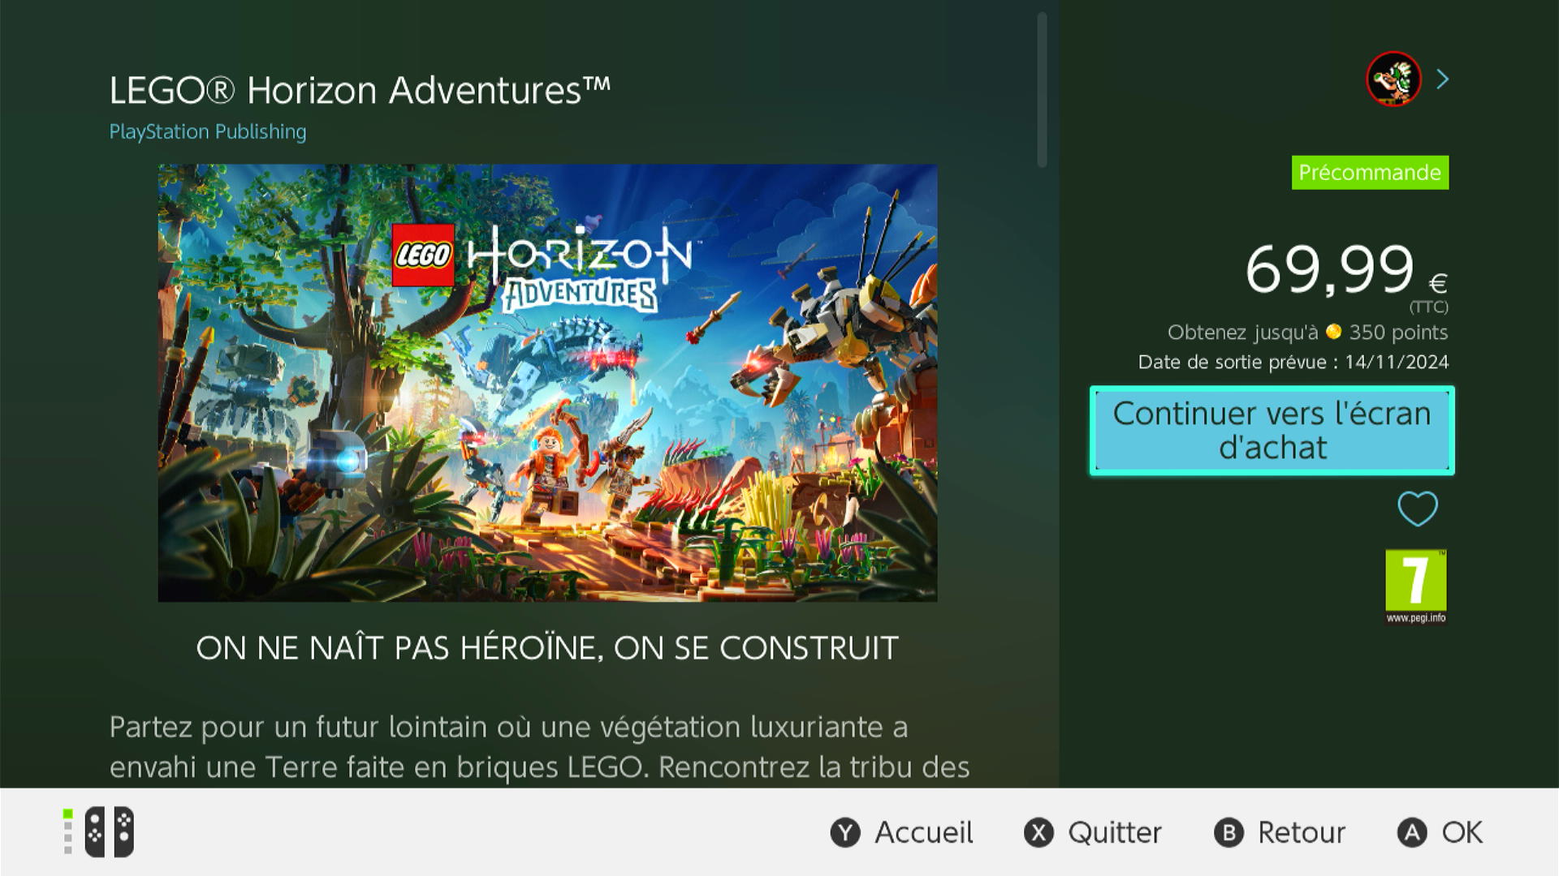Open the PEGI 7 rating badge

[1416, 586]
